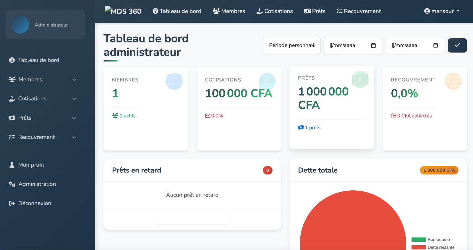Click the second jj/mm/aaaa end date field
This screenshot has height=250, width=473.
(415, 45)
